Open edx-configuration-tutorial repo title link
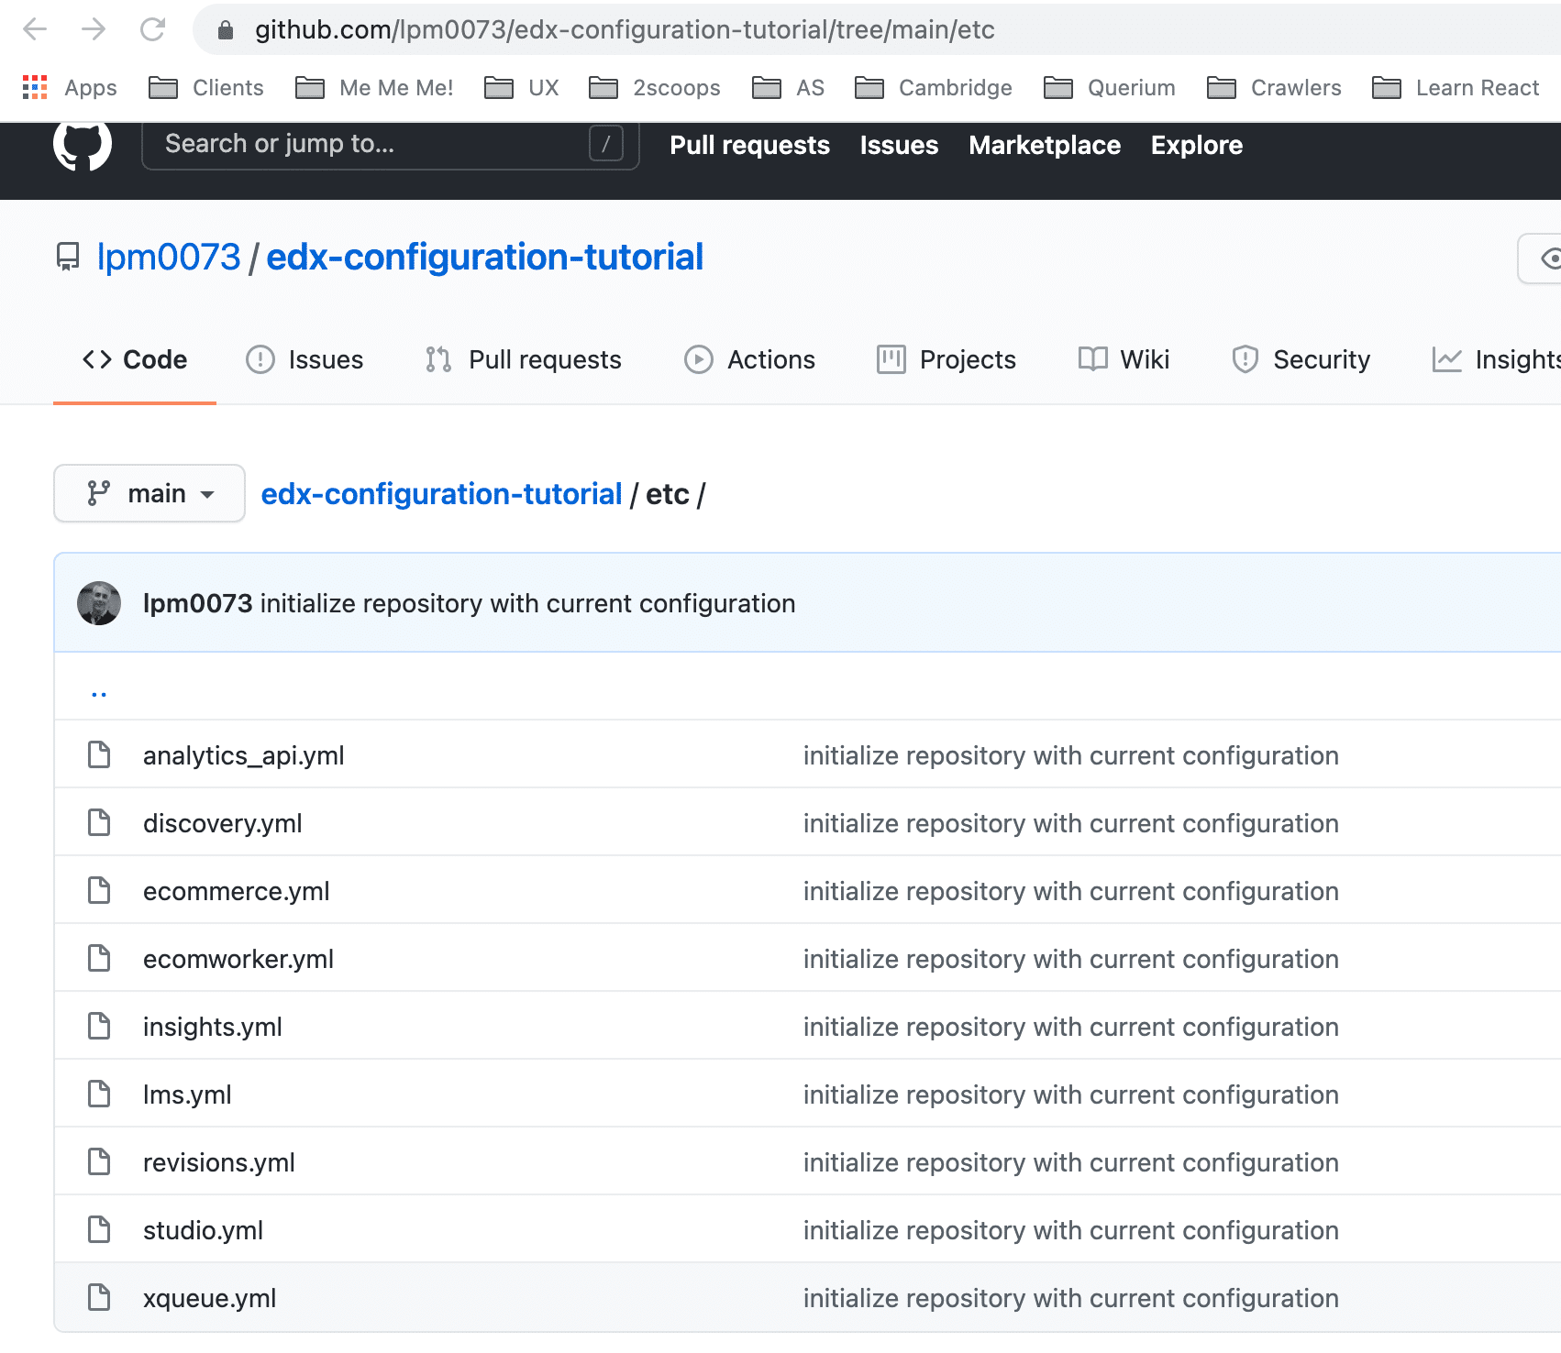 tap(485, 257)
